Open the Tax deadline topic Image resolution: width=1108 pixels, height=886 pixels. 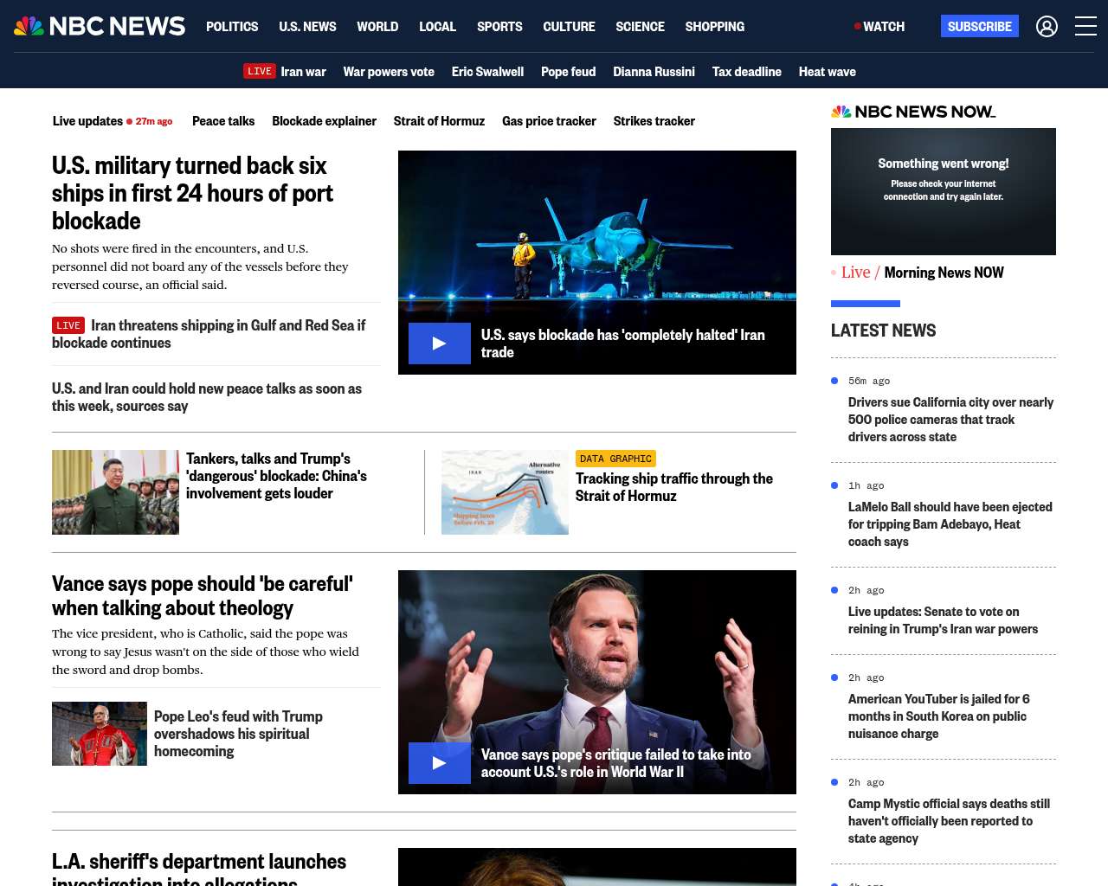tap(746, 72)
